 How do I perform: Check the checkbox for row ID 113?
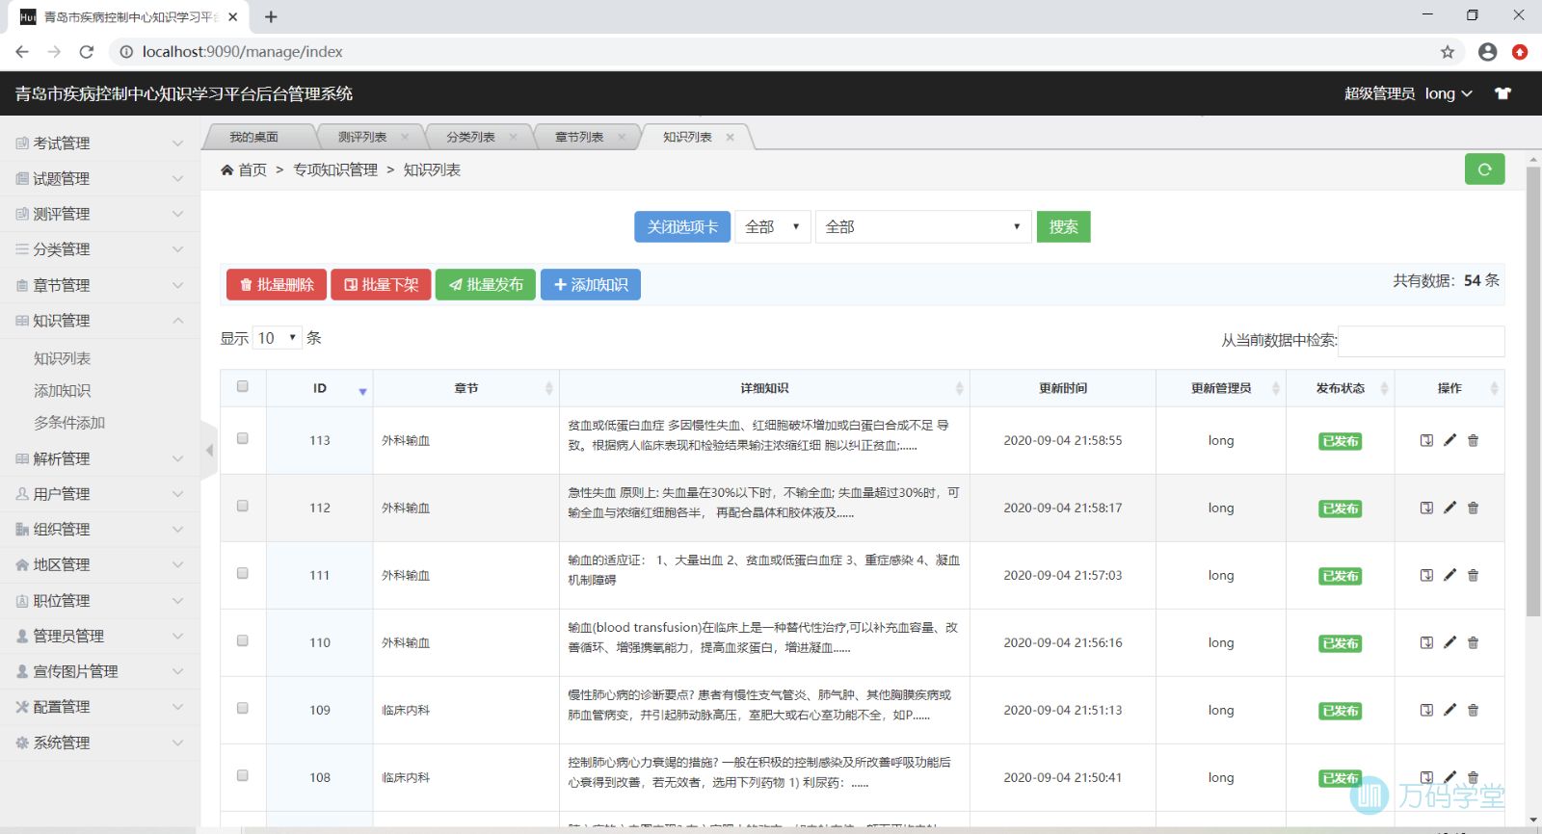pyautogui.click(x=243, y=438)
